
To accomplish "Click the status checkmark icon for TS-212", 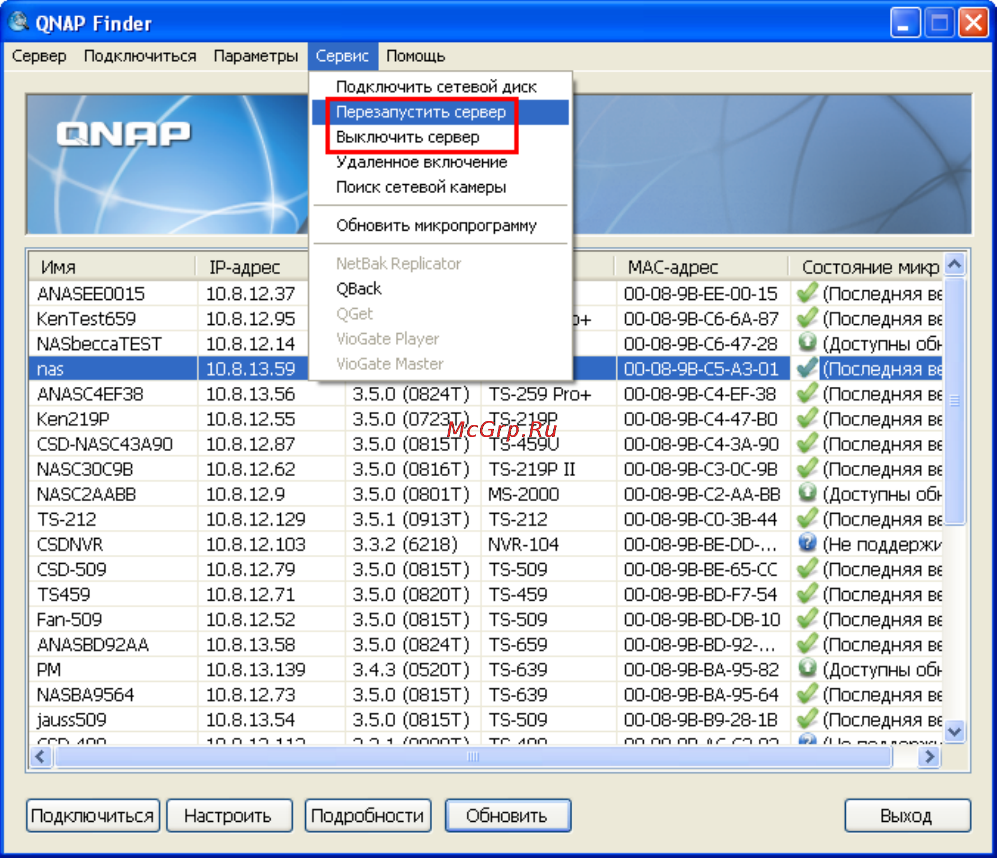I will tap(807, 519).
